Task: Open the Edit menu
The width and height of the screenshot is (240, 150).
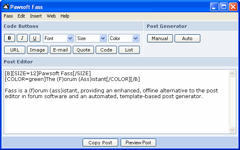Action: tap(21, 16)
